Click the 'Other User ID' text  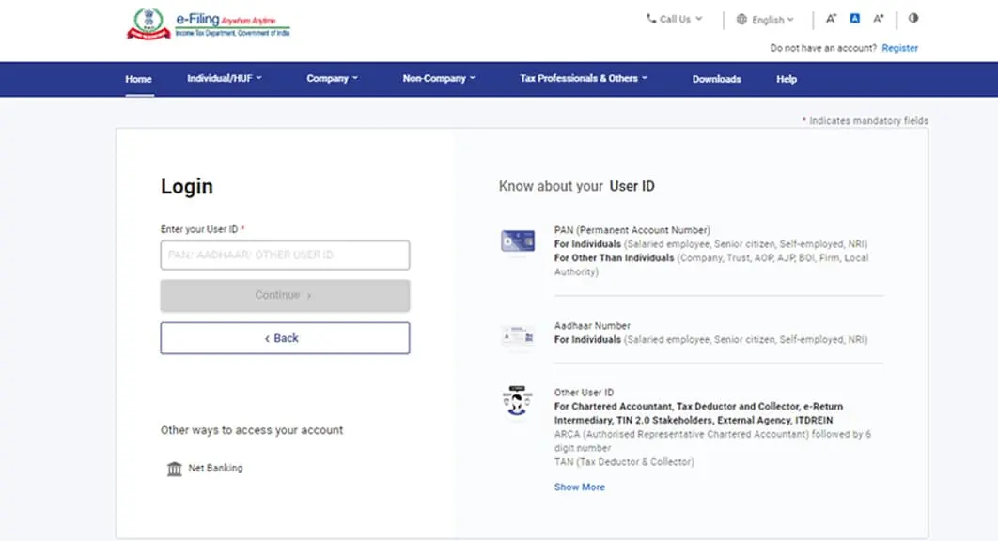[x=584, y=393]
